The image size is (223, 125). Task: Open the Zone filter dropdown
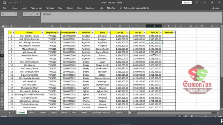click(109, 33)
